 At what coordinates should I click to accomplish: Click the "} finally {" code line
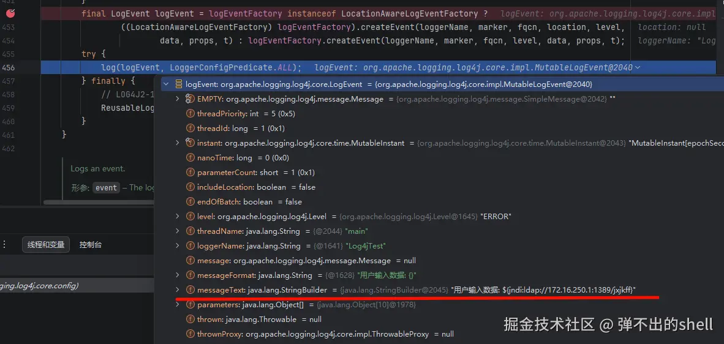coord(108,81)
